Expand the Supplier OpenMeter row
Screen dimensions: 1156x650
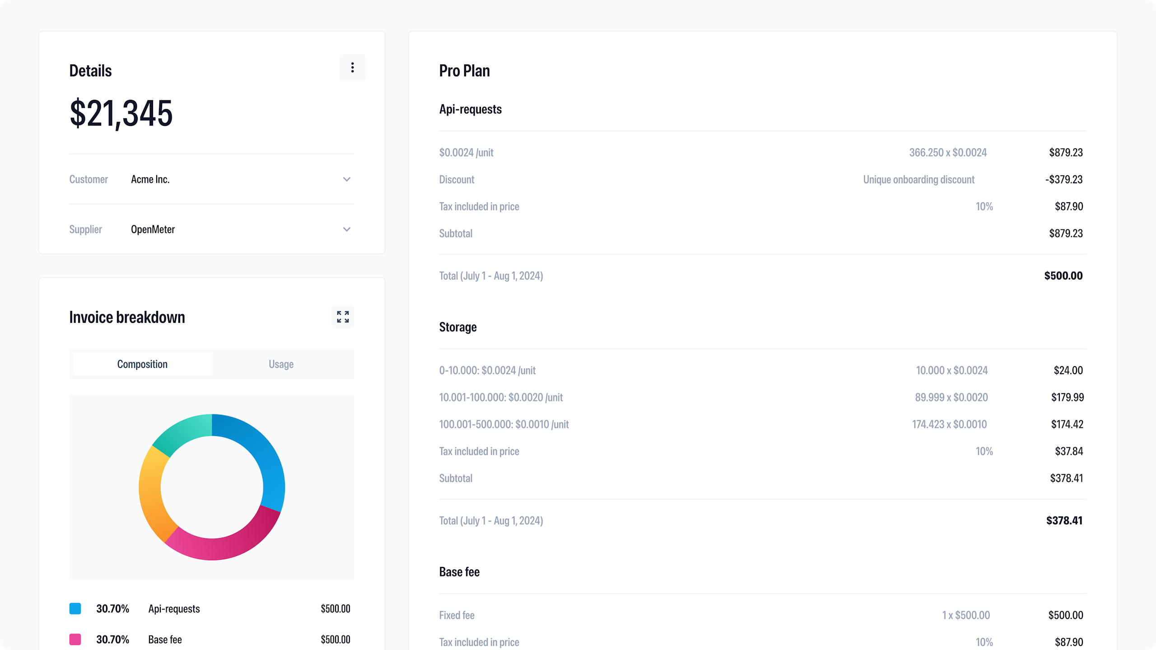346,229
